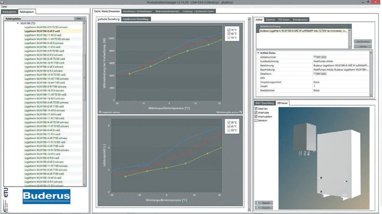The height and width of the screenshot is (214, 382).
Task: Select the grafische Darstellung tab
Action: click(108, 19)
